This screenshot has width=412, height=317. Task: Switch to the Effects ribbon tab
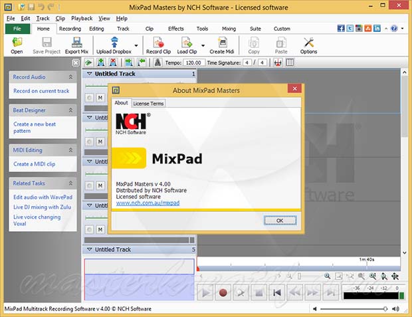coord(176,29)
